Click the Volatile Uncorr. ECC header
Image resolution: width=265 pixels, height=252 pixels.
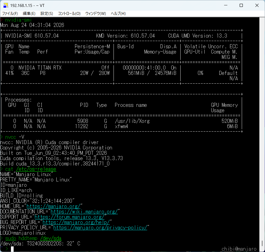211,46
